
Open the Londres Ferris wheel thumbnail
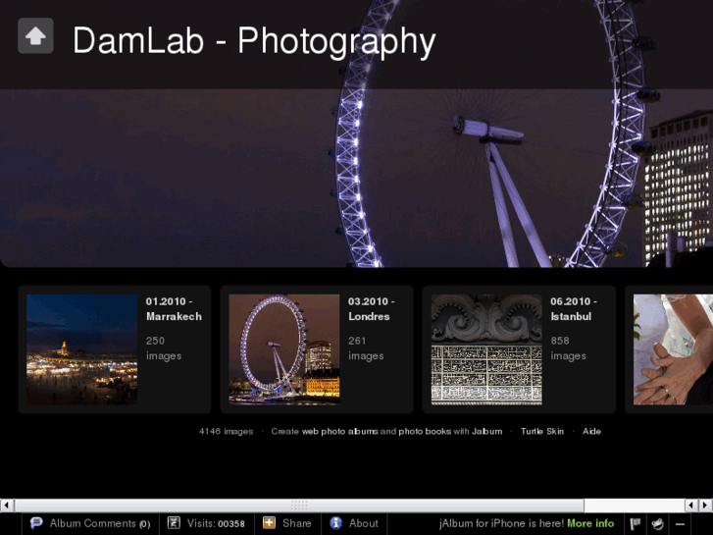click(283, 349)
